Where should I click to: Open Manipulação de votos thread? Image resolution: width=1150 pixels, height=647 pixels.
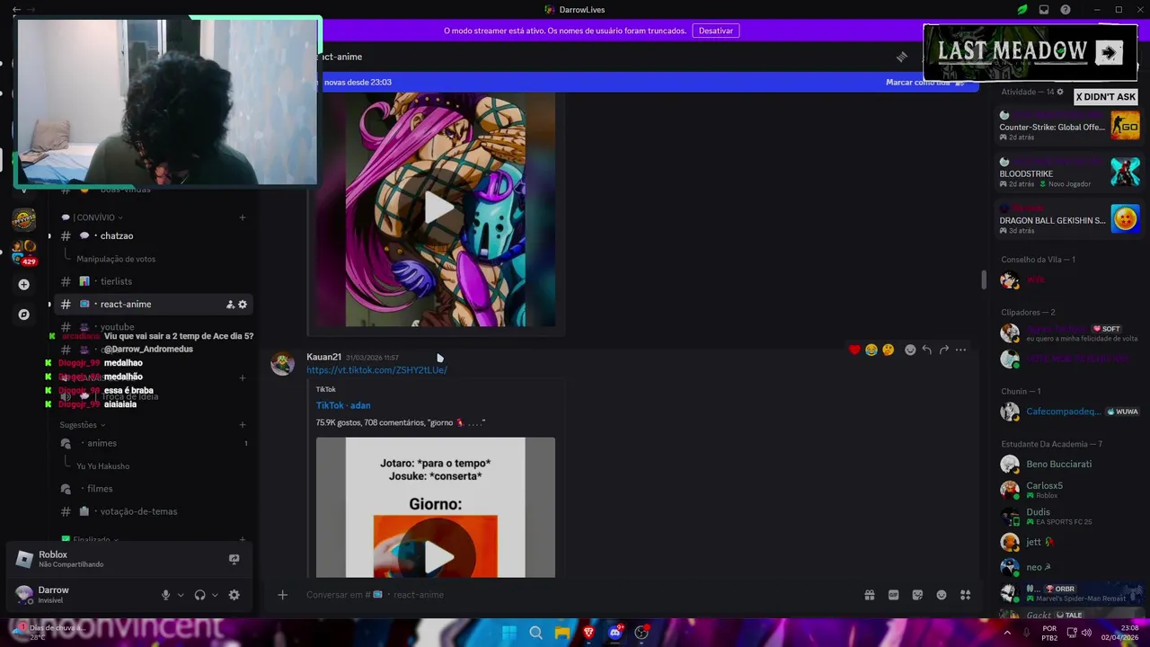click(116, 259)
